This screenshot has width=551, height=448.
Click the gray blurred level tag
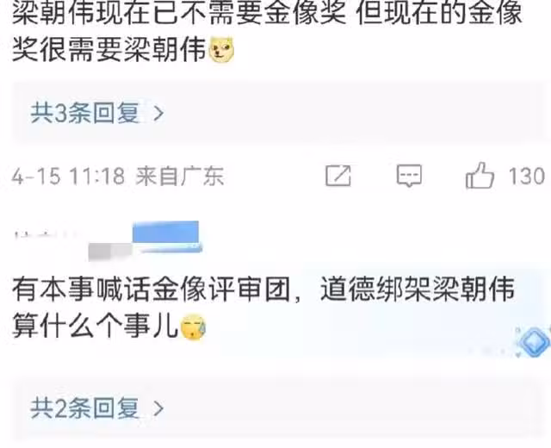(x=109, y=252)
